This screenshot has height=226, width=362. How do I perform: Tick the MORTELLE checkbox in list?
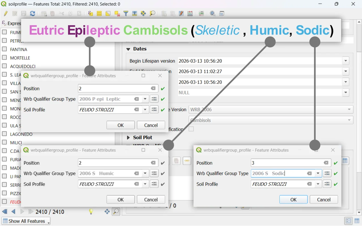pyautogui.click(x=5, y=58)
